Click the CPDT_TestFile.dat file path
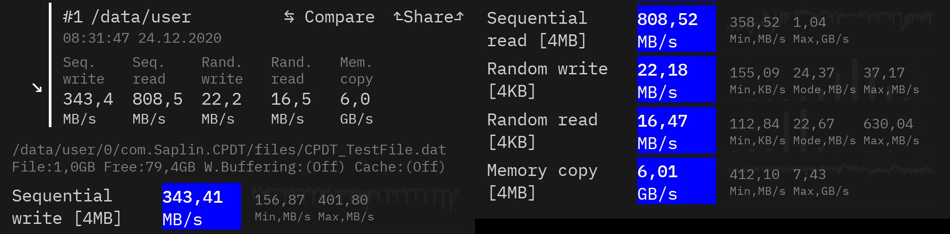Screen dimensions: 950x234 pos(229,150)
